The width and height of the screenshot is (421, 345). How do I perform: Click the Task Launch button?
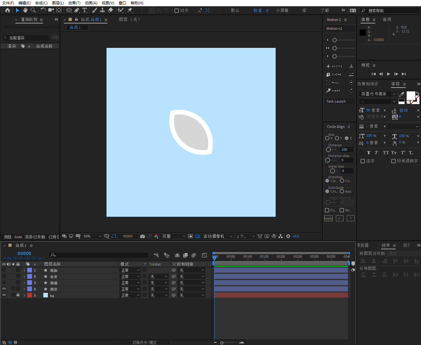[x=336, y=101]
